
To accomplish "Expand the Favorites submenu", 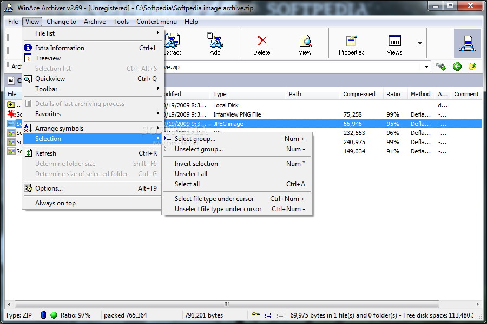I will 92,114.
